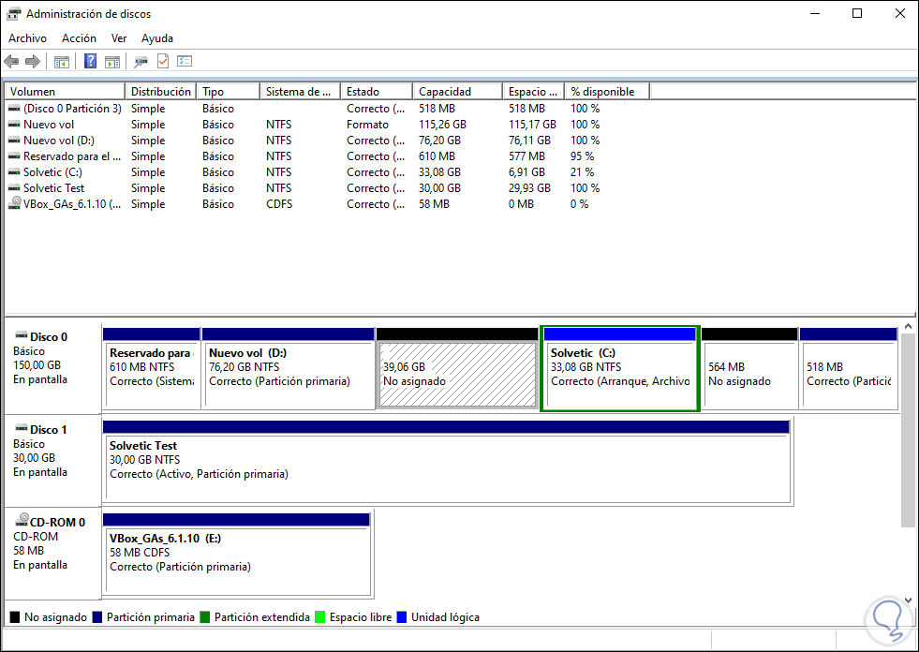Select the Solvetic (C:) row in volume list

click(56, 172)
